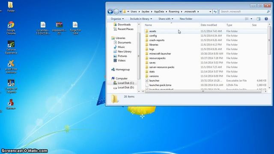Open Documents library in navigation pane
This screenshot has height=154, width=274.
(122, 42)
